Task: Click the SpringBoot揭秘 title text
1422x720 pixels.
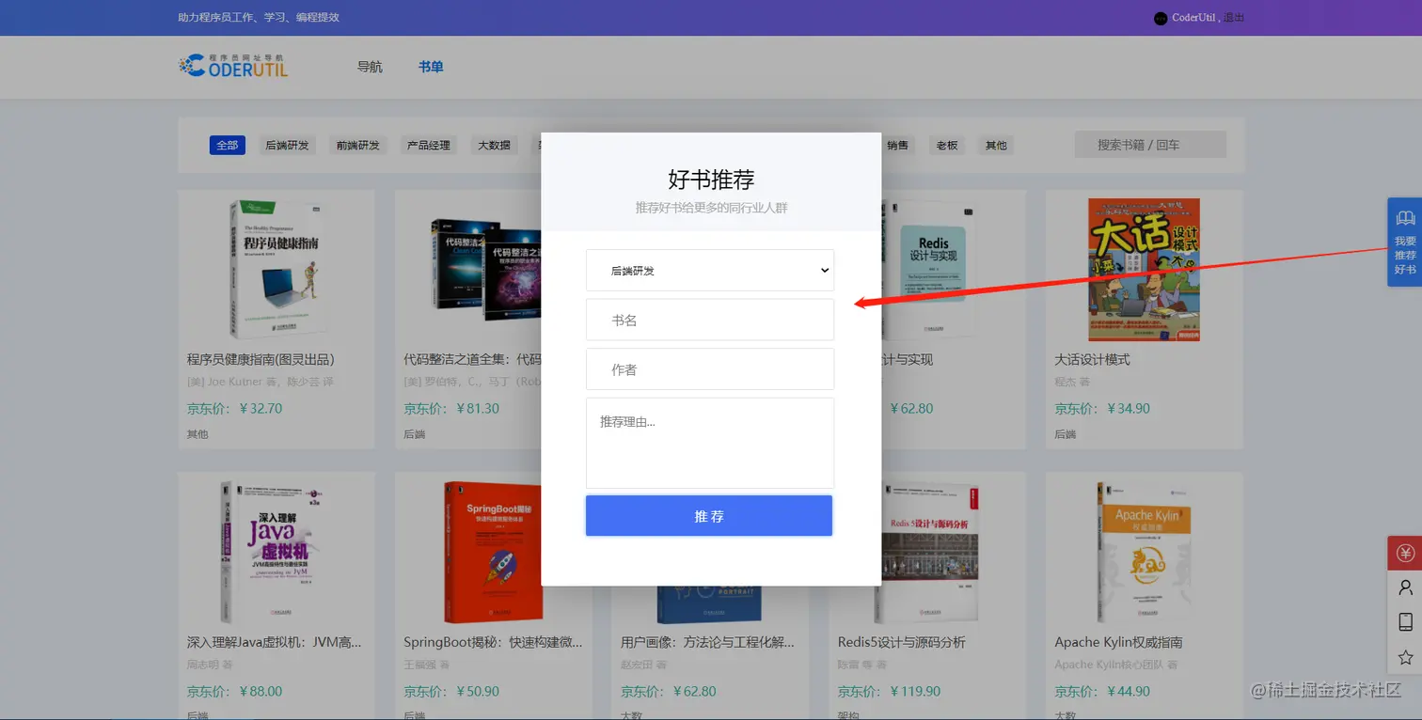Action: coord(493,642)
